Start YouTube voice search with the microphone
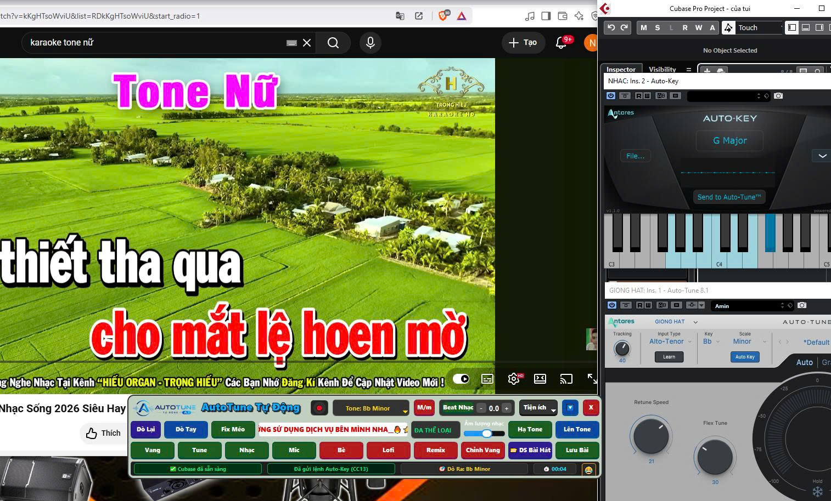Screen dimensions: 831x501 click(x=370, y=43)
